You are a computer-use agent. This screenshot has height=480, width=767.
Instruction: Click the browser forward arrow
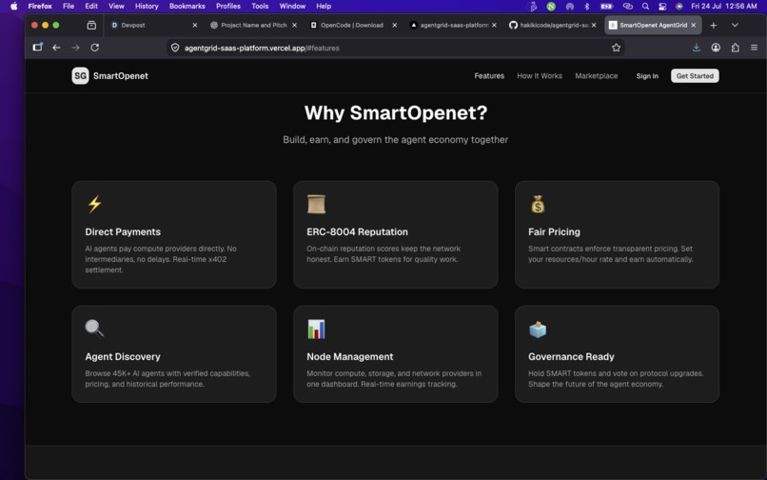coord(75,48)
